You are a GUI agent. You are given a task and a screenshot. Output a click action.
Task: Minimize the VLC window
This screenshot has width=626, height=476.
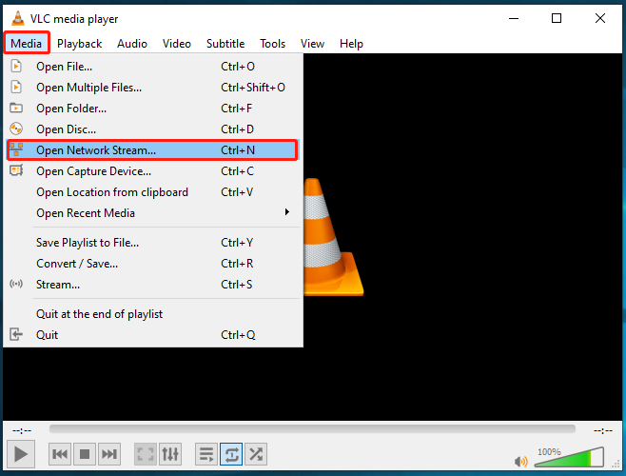point(514,18)
